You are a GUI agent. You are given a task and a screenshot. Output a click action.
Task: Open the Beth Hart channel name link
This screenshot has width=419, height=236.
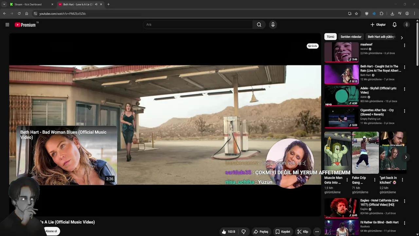click(366, 75)
